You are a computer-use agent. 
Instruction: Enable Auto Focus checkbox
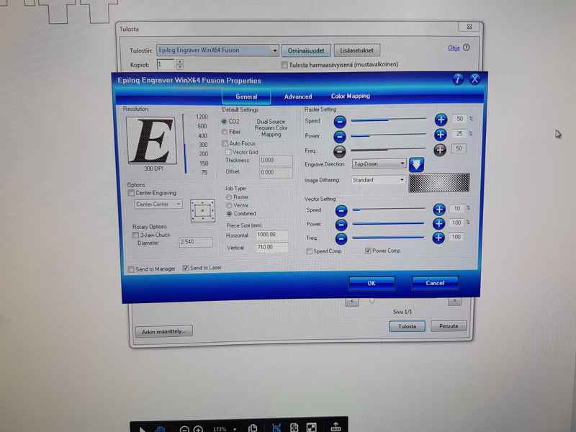[x=225, y=143]
